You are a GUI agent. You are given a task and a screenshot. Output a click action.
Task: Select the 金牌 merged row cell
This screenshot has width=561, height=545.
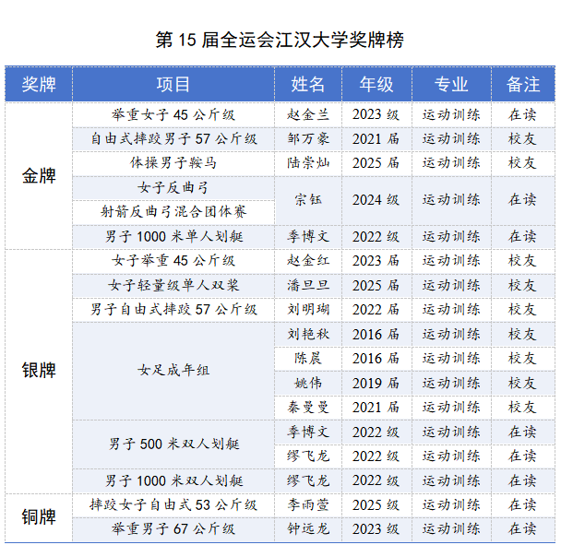pyautogui.click(x=39, y=175)
